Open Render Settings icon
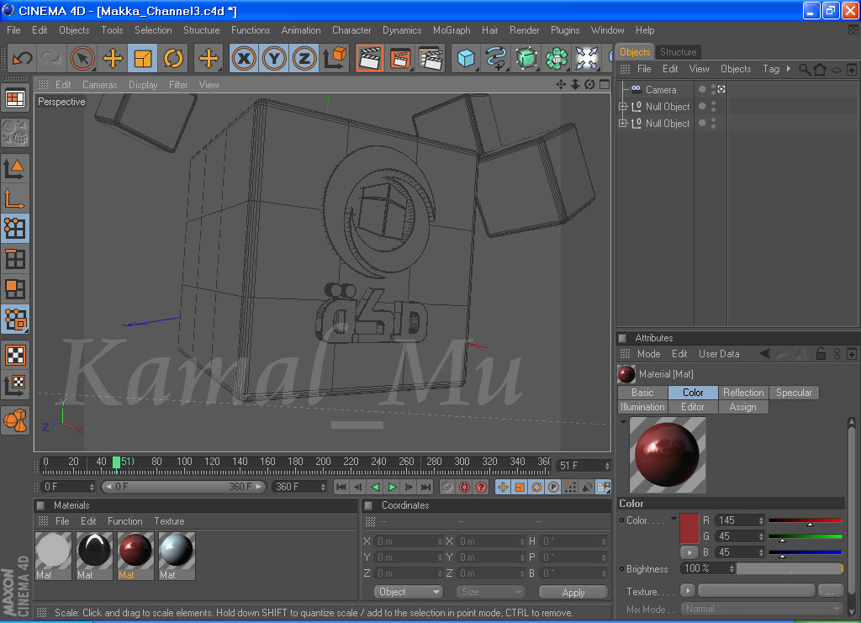 (x=430, y=58)
